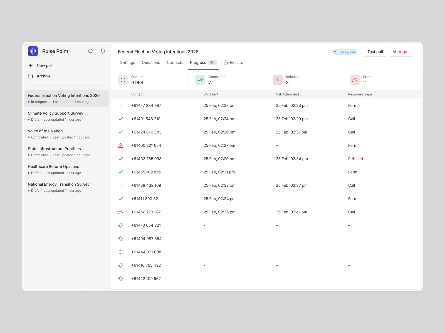This screenshot has height=333, width=445.
Task: Click the Test poll button
Action: click(x=375, y=52)
